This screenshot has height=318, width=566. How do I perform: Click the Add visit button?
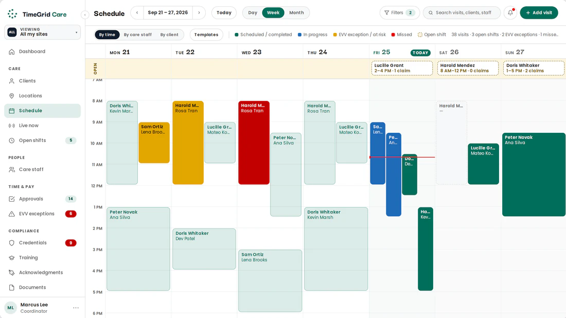click(x=539, y=13)
